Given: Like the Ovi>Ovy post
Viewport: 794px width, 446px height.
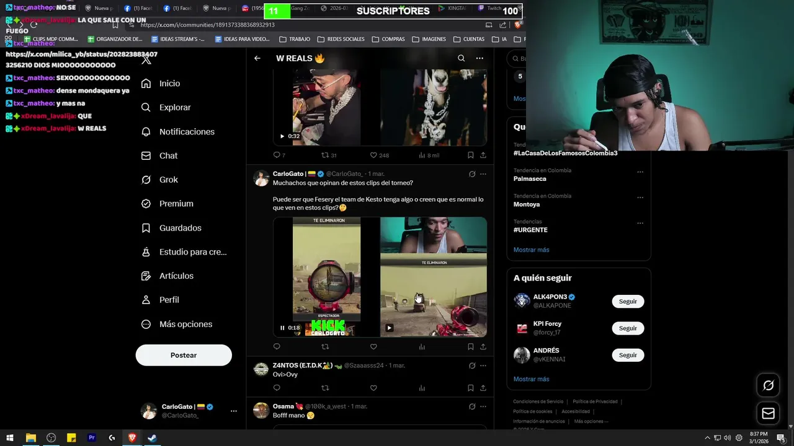Looking at the screenshot, I should point(373,388).
